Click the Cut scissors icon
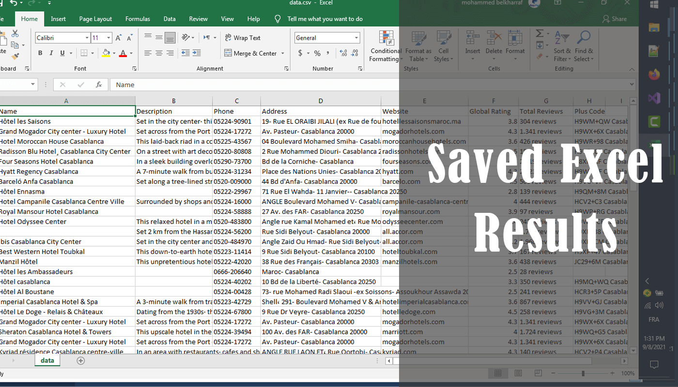The height and width of the screenshot is (387, 678). (15, 33)
